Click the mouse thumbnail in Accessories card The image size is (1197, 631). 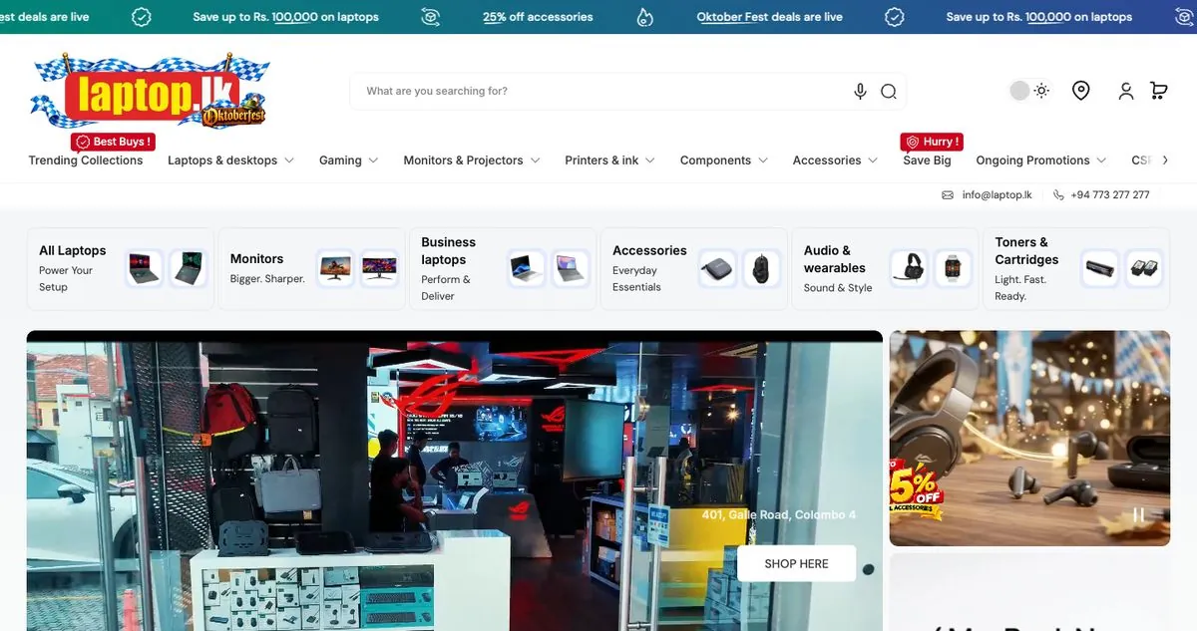(762, 268)
